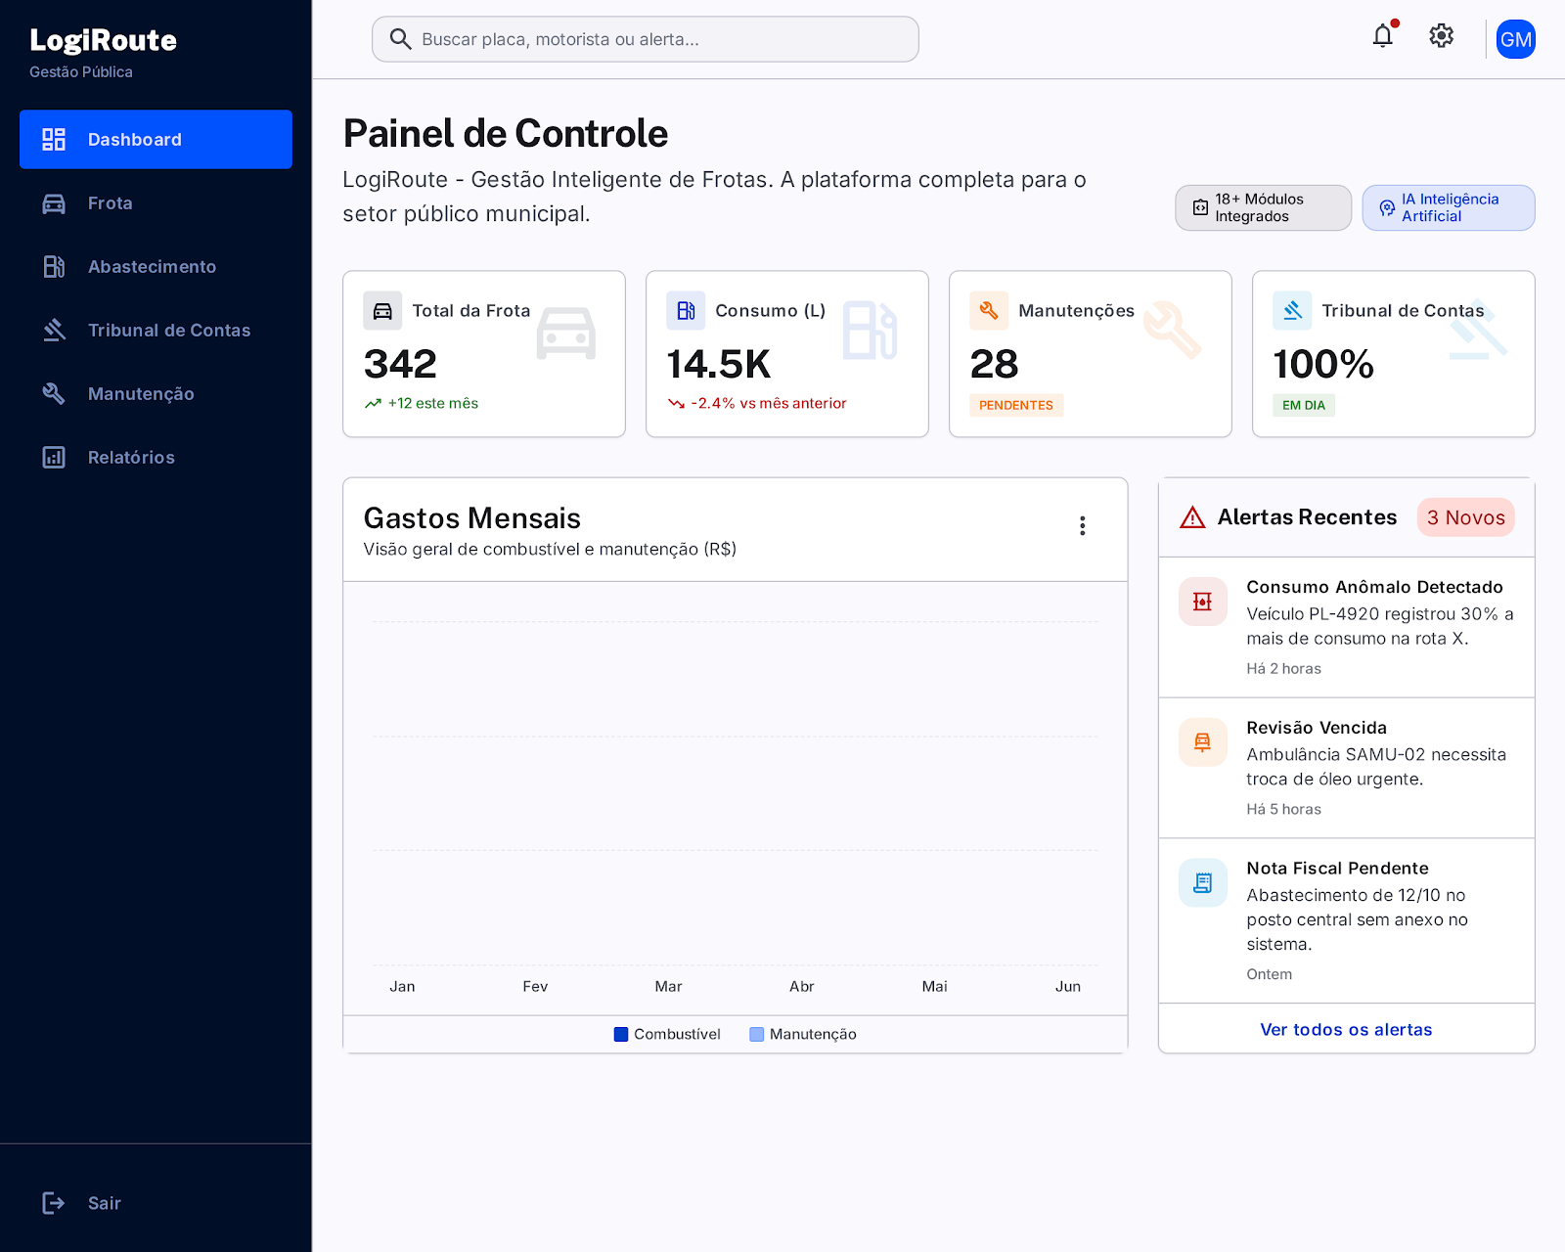This screenshot has height=1252, width=1565.
Task: Open the notifications bell icon
Action: point(1382,37)
